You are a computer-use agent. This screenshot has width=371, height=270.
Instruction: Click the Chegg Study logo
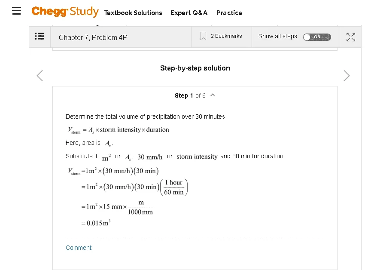coord(65,11)
